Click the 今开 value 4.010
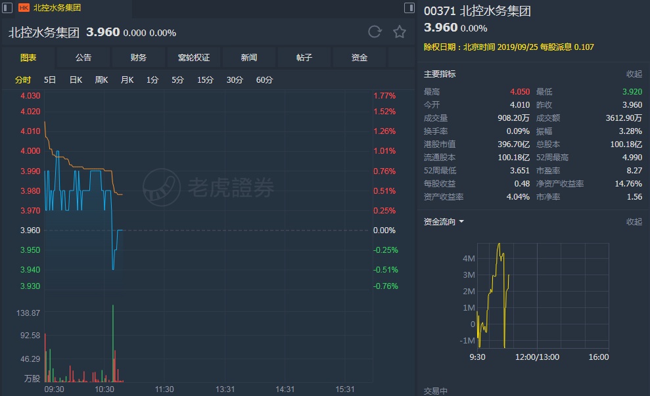The height and width of the screenshot is (396, 650). (x=520, y=105)
